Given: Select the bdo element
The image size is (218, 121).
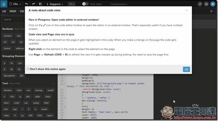Looking at the screenshot, I should tap(40, 115).
